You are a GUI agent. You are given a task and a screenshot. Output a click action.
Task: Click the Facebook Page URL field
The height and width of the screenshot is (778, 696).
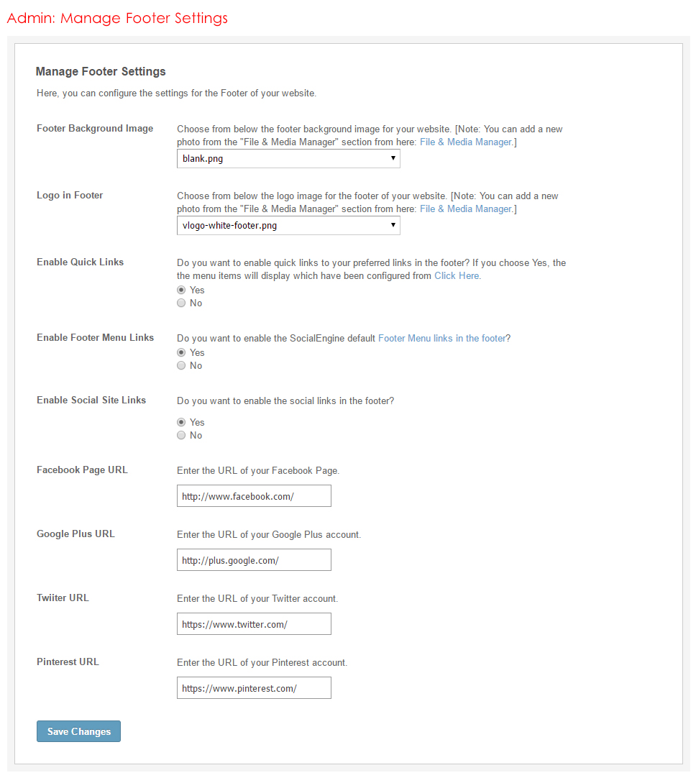tap(254, 496)
